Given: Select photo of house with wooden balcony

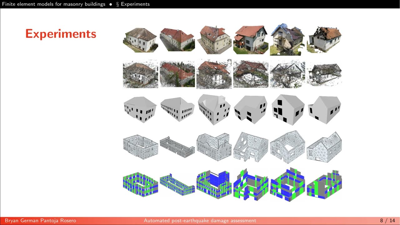Looking at the screenshot, I should tap(251, 40).
